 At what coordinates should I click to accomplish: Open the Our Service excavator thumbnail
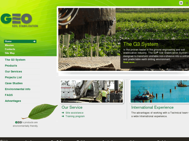pos(92,91)
